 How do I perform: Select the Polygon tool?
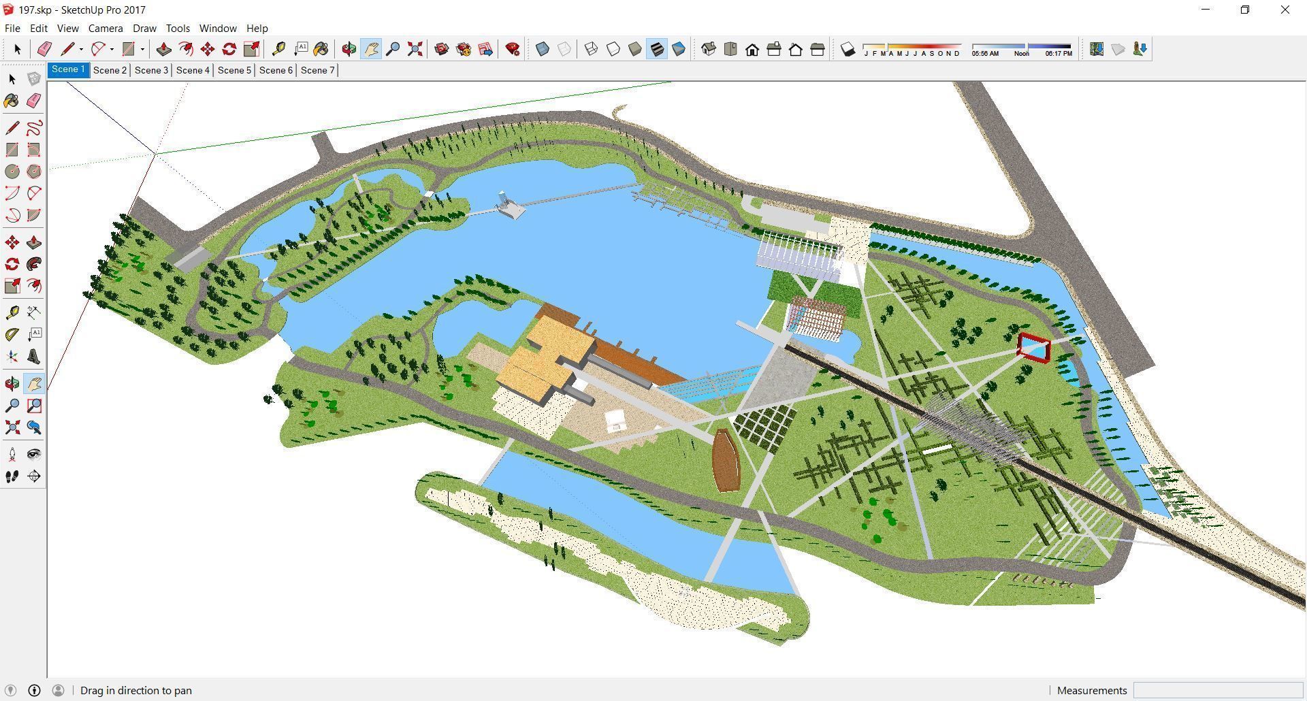coord(33,172)
